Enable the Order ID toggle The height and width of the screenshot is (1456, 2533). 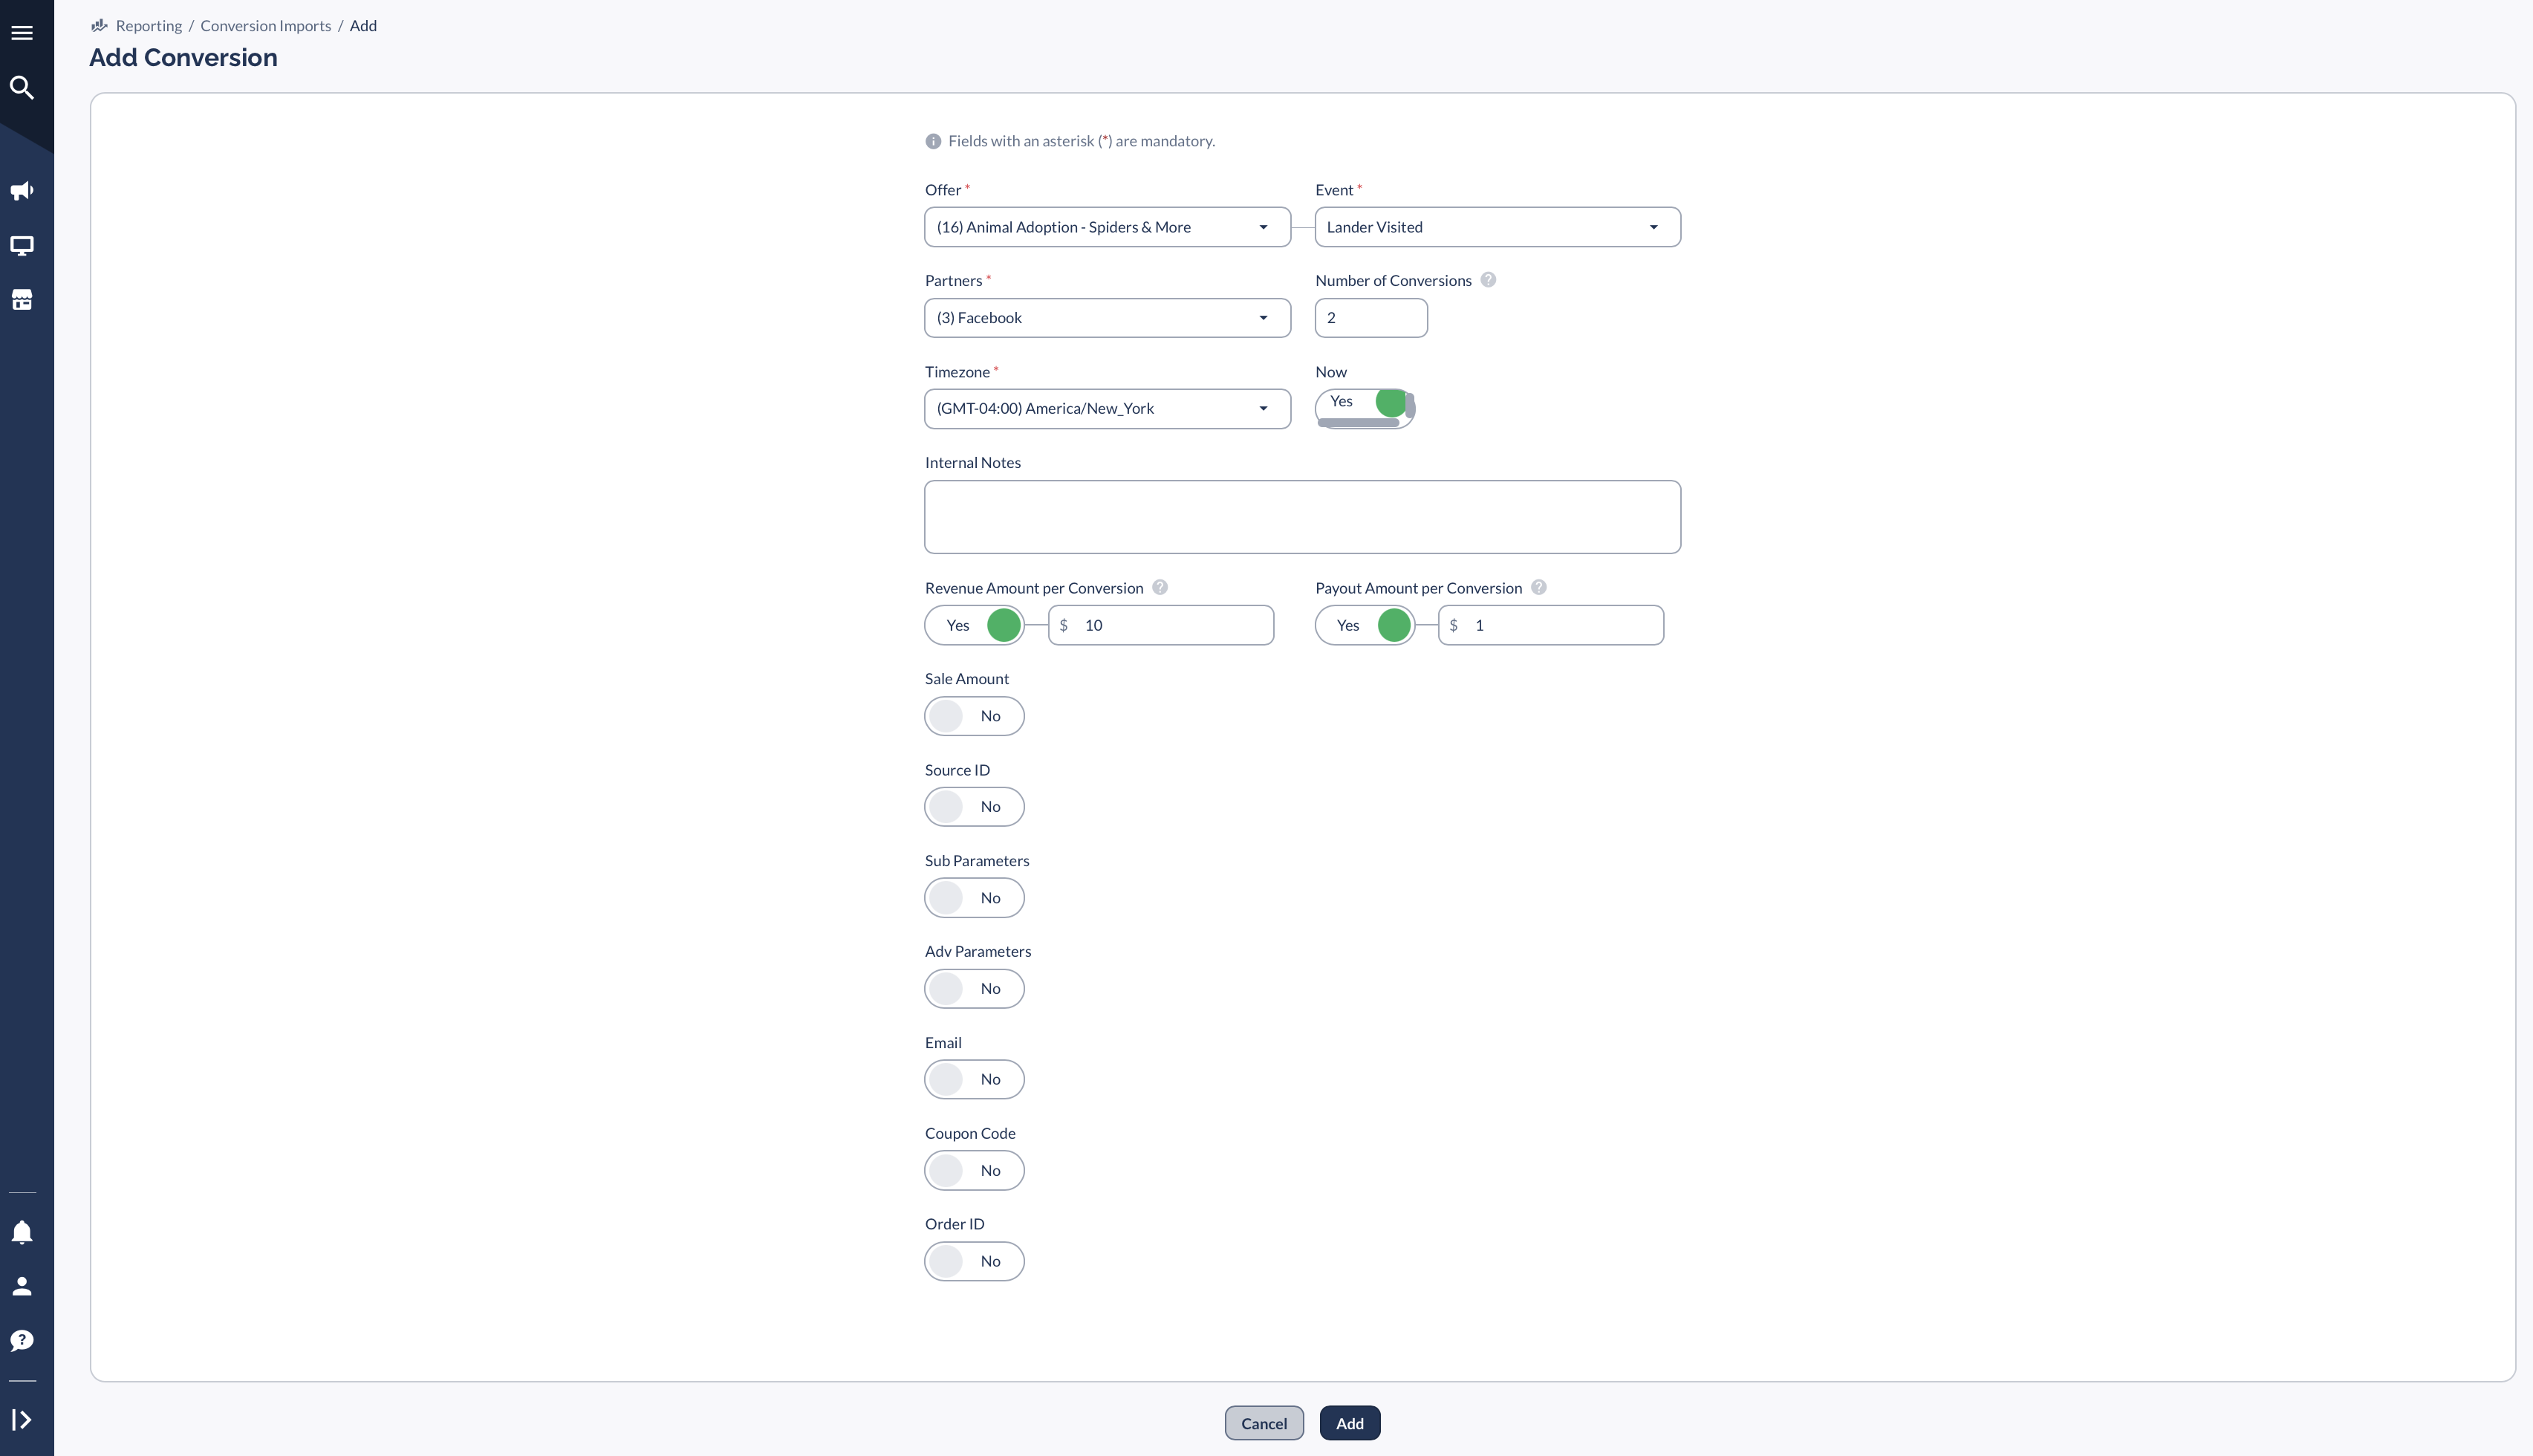click(x=975, y=1261)
